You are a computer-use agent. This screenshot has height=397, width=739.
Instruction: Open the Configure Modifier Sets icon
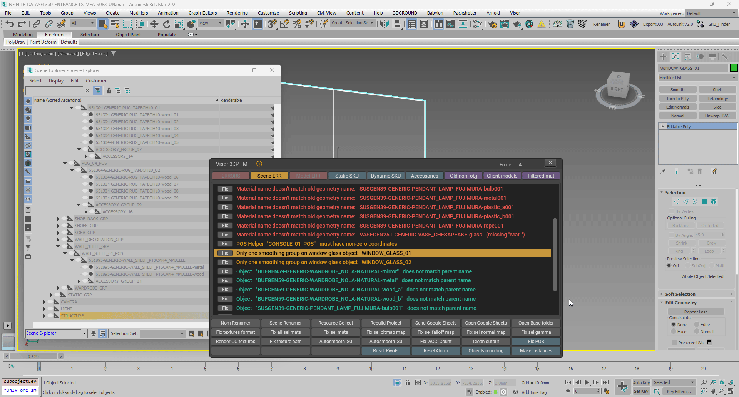click(714, 172)
